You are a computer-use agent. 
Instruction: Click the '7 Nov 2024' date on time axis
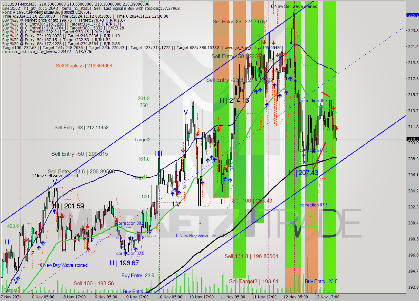click(11, 297)
